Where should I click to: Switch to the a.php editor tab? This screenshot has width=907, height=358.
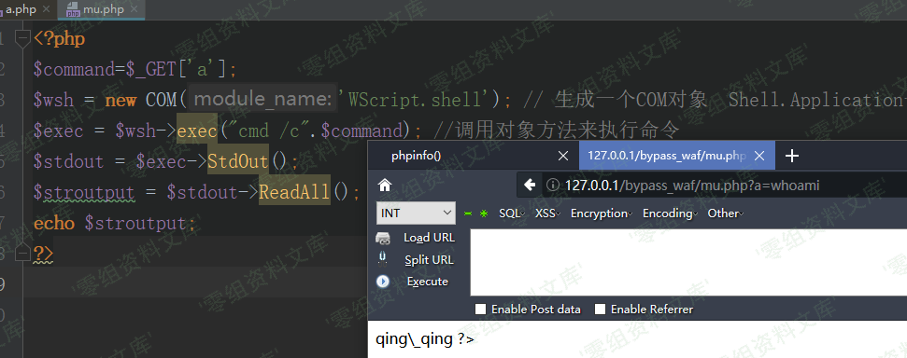21,10
